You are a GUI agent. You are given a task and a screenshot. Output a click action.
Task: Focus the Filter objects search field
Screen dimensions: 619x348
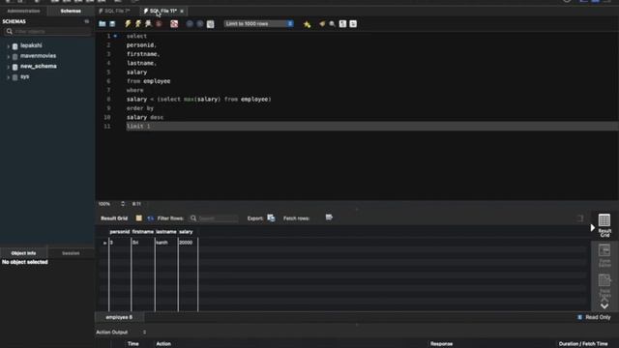pyautogui.click(x=47, y=31)
